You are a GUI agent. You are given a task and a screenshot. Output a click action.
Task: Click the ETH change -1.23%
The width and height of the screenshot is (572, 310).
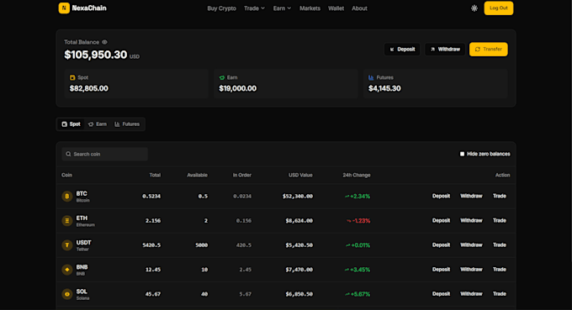coord(361,221)
